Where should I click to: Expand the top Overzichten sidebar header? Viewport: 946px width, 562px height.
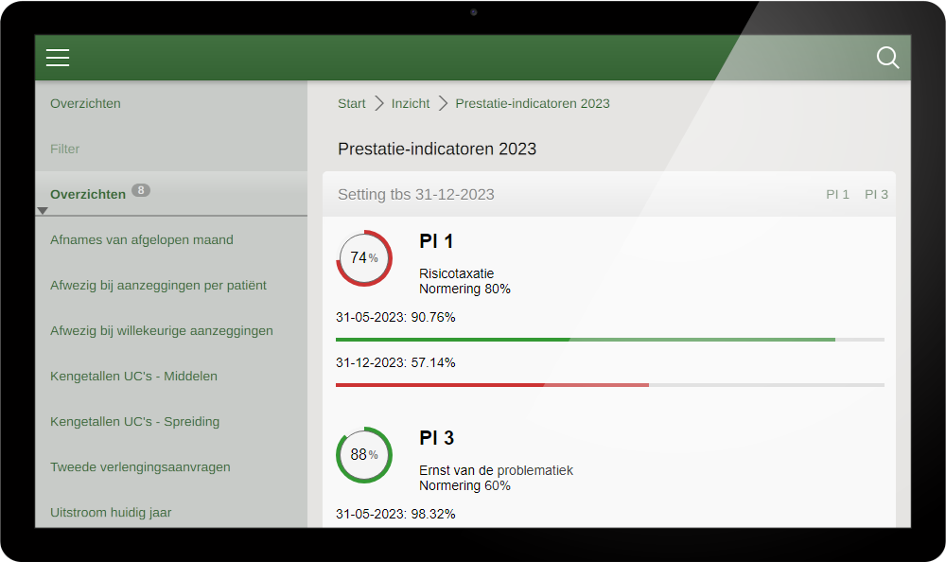tap(85, 103)
